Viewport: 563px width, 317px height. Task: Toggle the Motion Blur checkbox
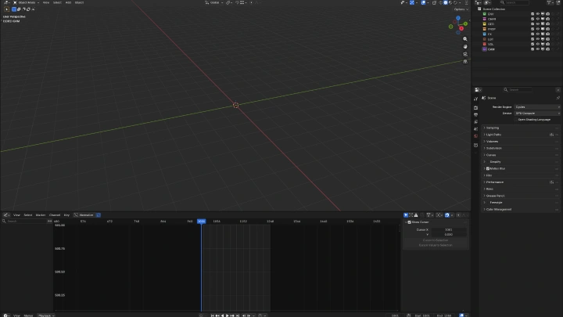click(488, 168)
